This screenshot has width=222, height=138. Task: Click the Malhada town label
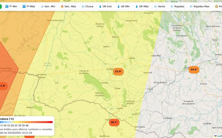[x=41, y=78]
